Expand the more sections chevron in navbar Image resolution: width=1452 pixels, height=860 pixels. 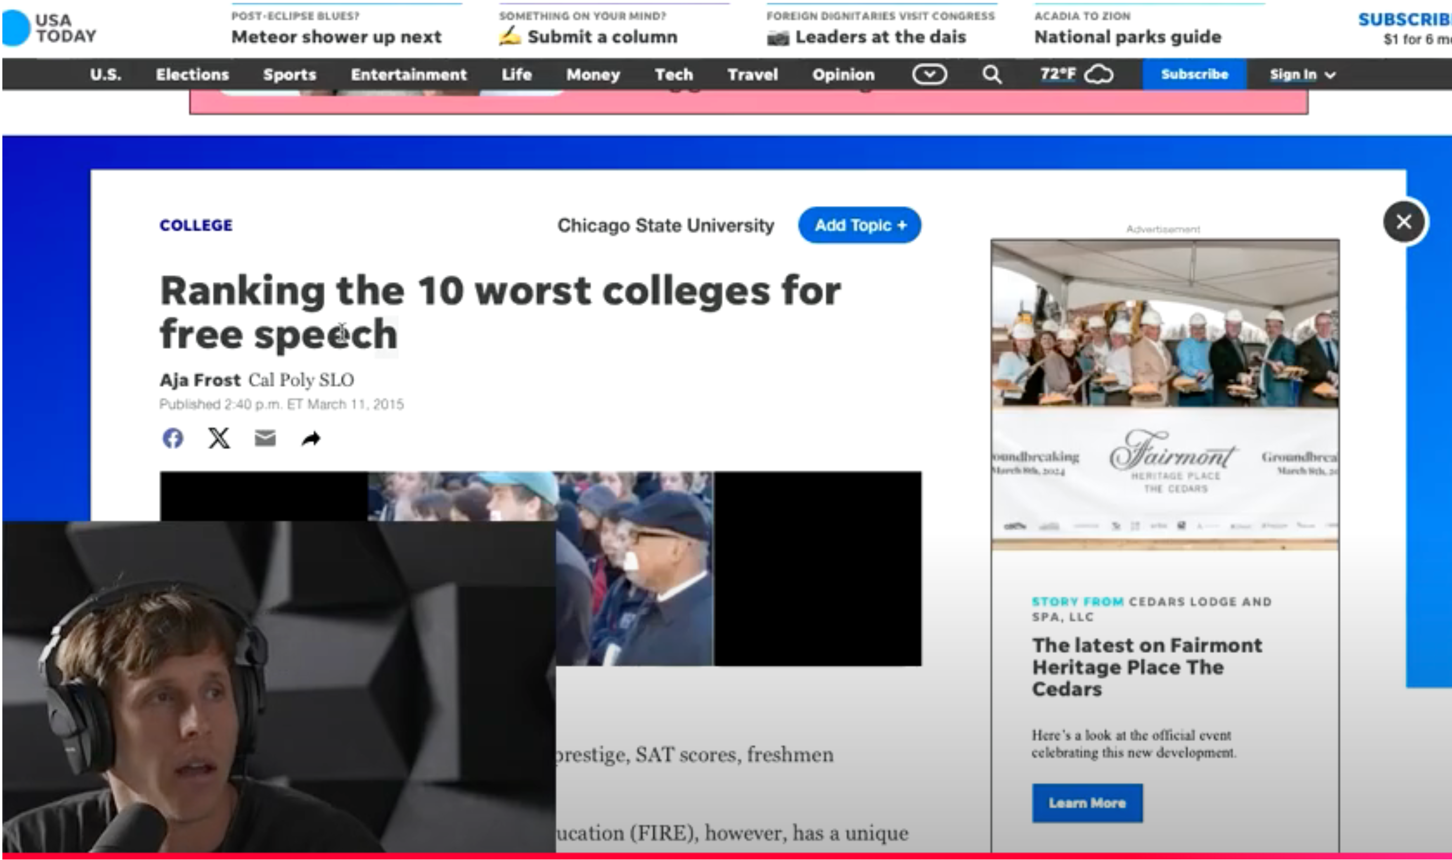[x=930, y=74]
